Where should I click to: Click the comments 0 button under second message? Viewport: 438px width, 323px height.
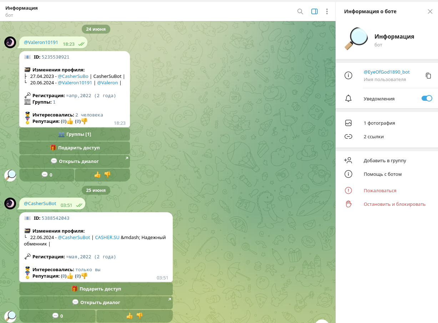pos(57,316)
